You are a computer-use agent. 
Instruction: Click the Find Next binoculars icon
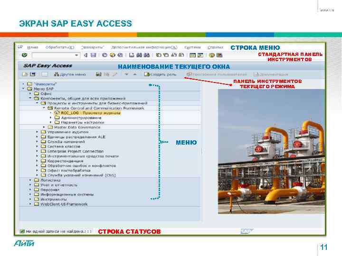point(147,55)
